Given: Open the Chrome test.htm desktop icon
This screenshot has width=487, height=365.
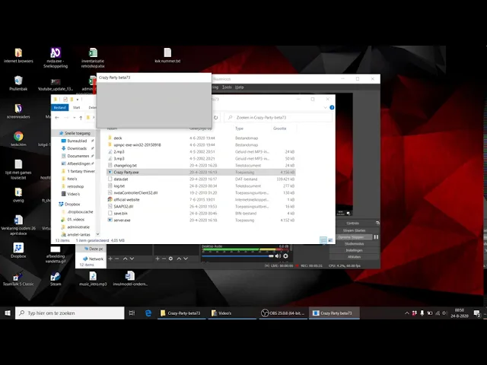Looking at the screenshot, I should tap(18, 138).
